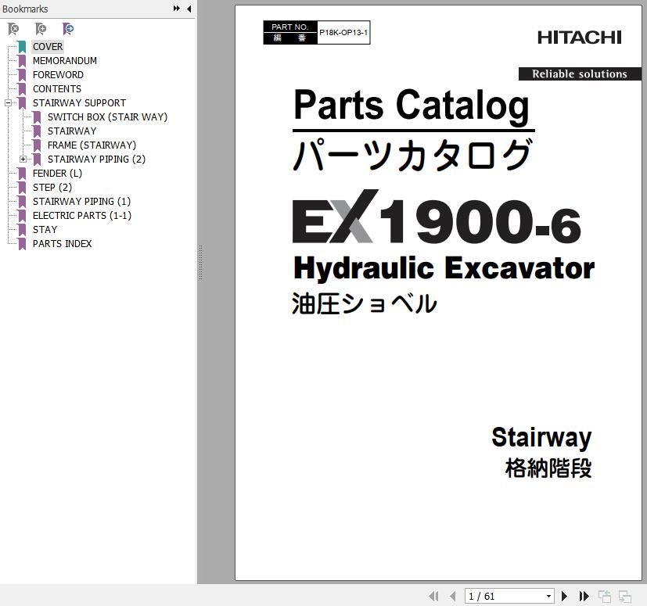This screenshot has width=647, height=606.
Task: Click the MEMORANDUM bookmark ribbon icon
Action: [22, 61]
